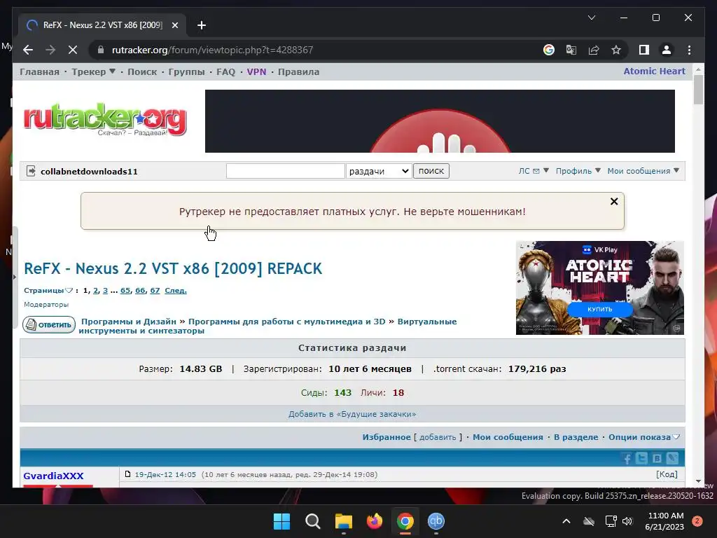Share the topic on Twitter icon
Viewport: 717px width, 538px height.
click(641, 458)
